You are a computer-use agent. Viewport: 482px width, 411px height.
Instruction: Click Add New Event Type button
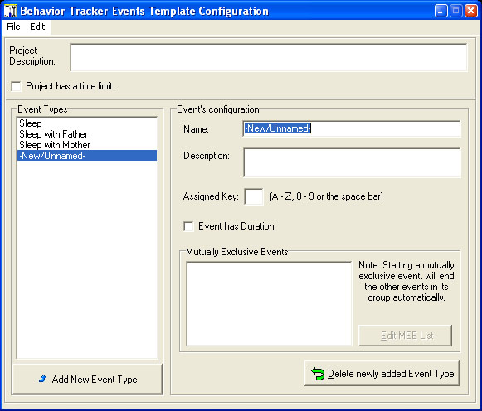pos(87,380)
